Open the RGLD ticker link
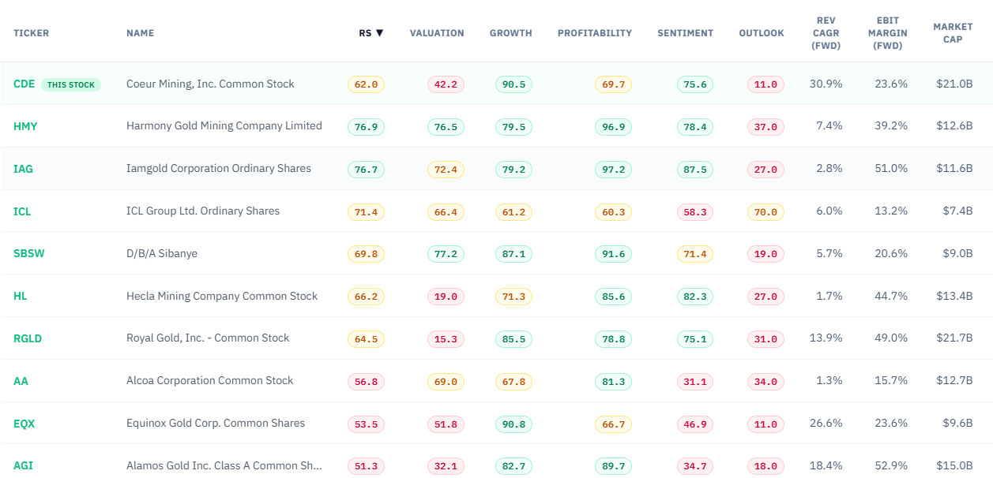The image size is (993, 478). click(x=28, y=338)
